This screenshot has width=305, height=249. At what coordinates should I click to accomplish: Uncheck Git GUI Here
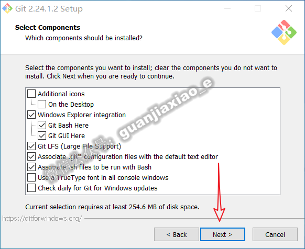(42, 135)
